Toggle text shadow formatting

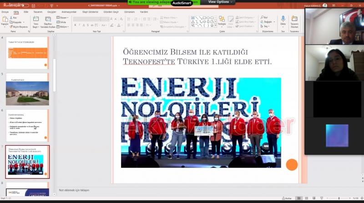click(88, 25)
